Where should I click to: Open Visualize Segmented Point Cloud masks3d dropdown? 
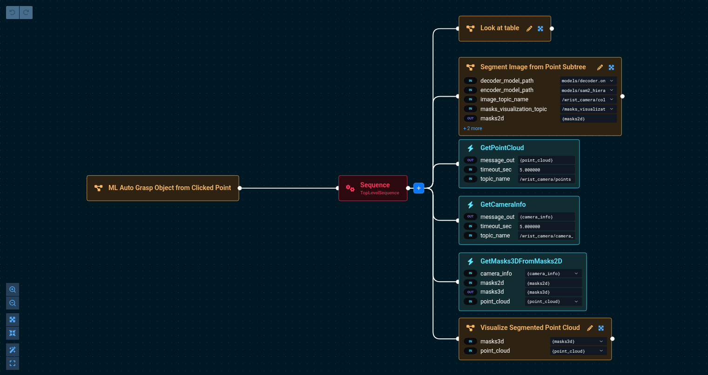(579, 342)
